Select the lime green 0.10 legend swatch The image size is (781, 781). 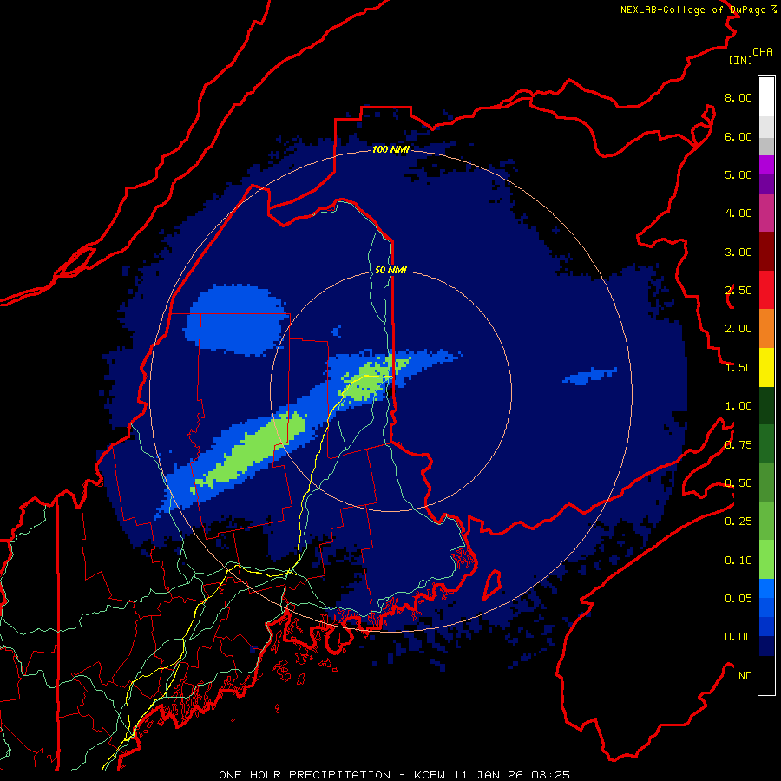[766, 560]
